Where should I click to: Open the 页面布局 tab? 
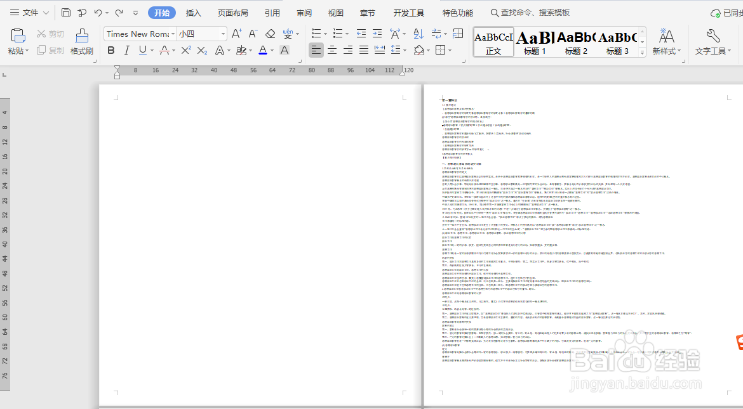tap(232, 13)
